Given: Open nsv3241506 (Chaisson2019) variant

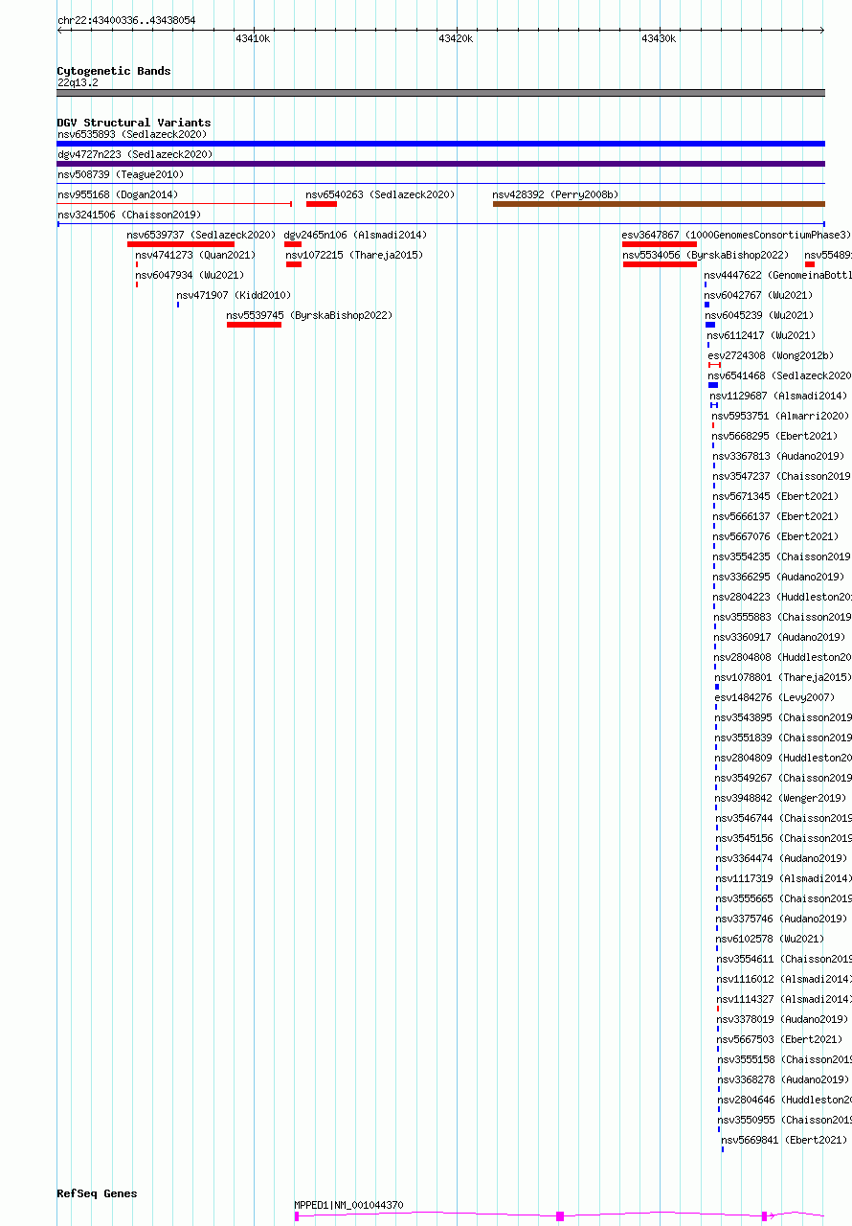Looking at the screenshot, I should click(129, 215).
